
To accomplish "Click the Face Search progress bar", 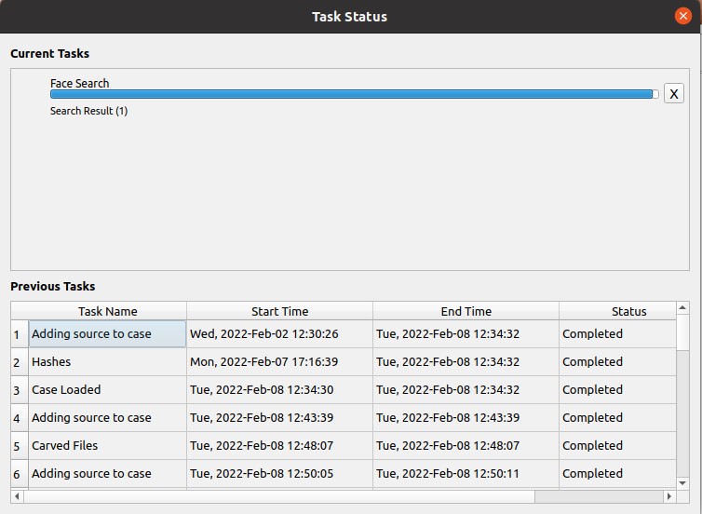I will click(354, 94).
